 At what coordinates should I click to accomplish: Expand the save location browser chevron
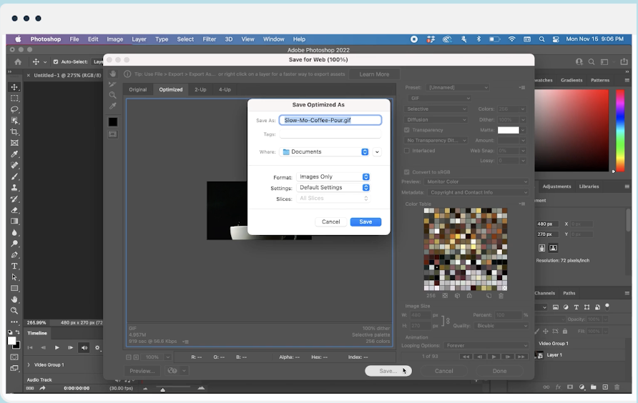click(377, 152)
